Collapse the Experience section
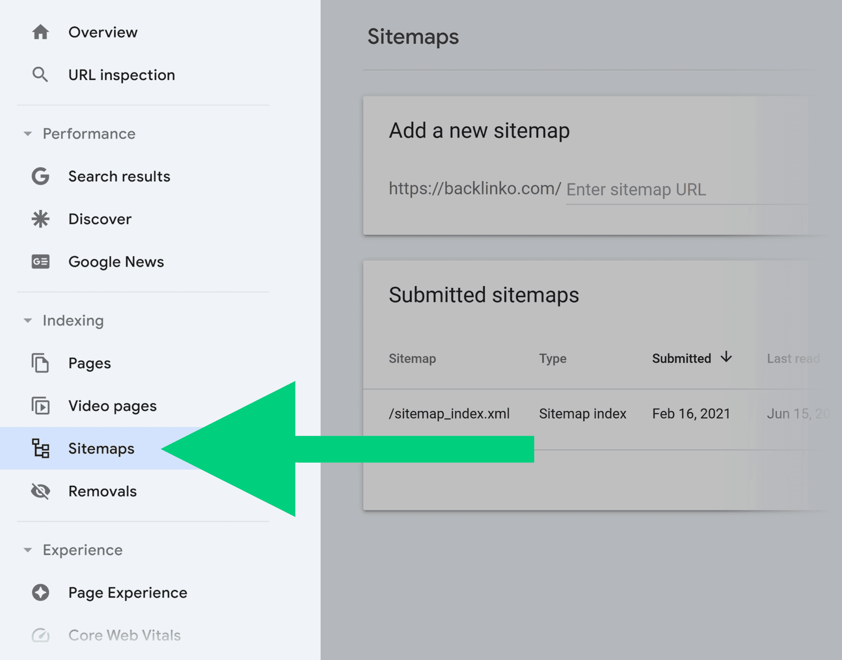The image size is (842, 660). pyautogui.click(x=28, y=550)
